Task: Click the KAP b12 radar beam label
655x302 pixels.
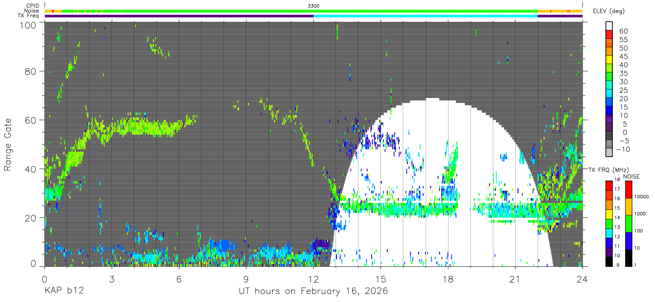Action: click(64, 291)
